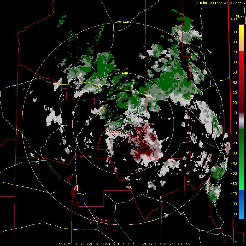Click the positive "80" value on the velocity scale
Viewport: 246px width, 246px height.
click(x=235, y=42)
